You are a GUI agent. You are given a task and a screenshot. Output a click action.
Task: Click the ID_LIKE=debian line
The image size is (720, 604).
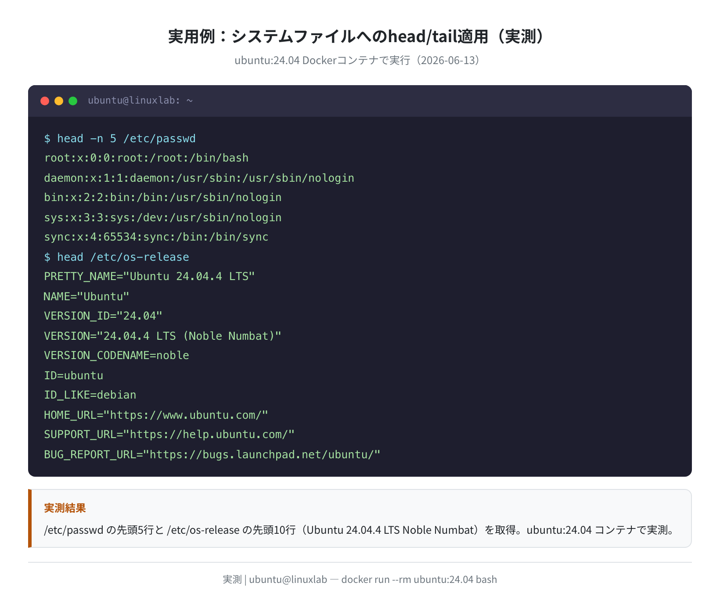point(90,395)
